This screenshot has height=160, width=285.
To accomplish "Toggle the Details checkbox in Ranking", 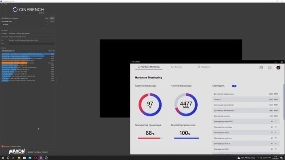I will [53, 51].
